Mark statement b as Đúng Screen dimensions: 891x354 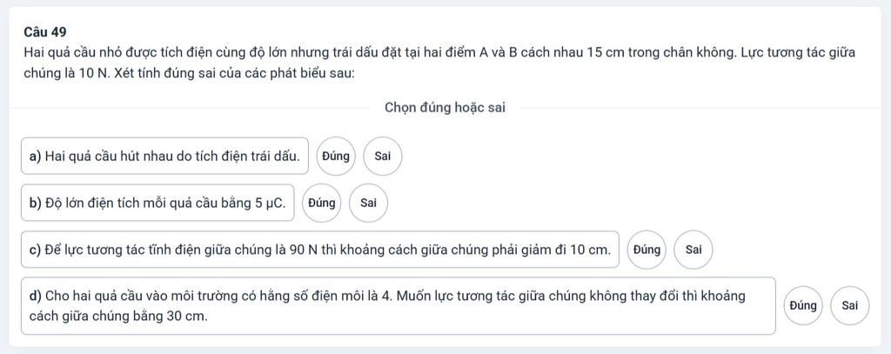322,204
